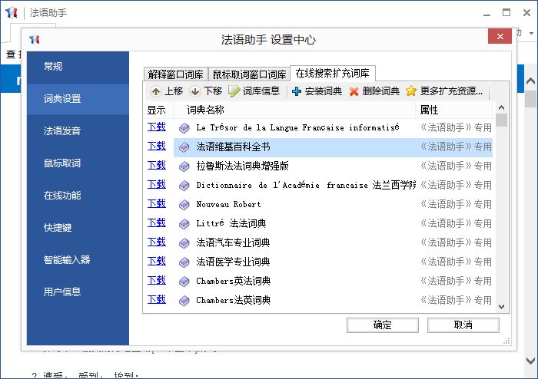Click diamond icon beside Chambers法英词典

tap(184, 301)
